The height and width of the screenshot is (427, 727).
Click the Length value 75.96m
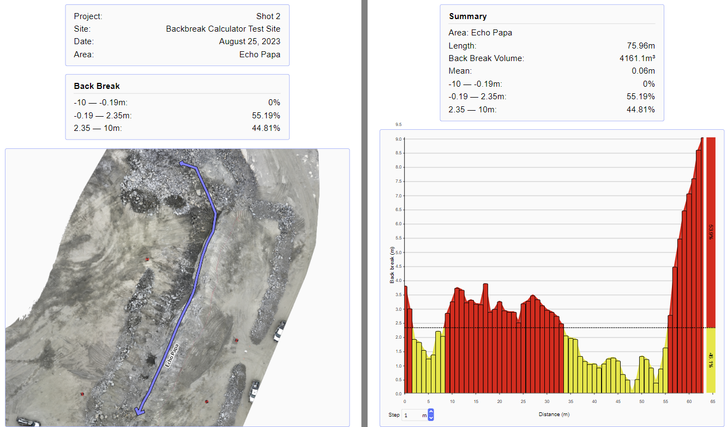pyautogui.click(x=641, y=46)
